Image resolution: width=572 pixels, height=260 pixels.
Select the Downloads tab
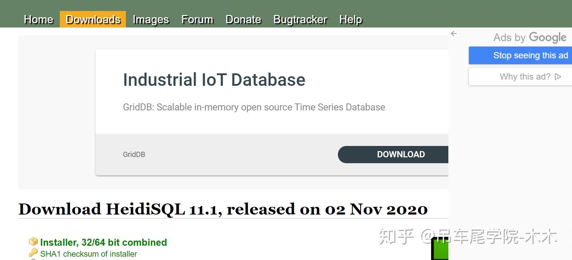pos(93,19)
